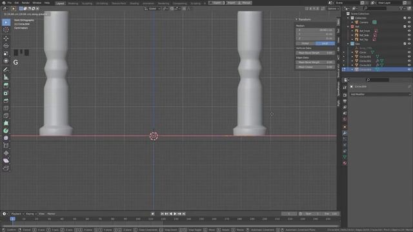Toggle auto keying record button in timeline
This screenshot has width=413, height=232.
click(x=152, y=214)
